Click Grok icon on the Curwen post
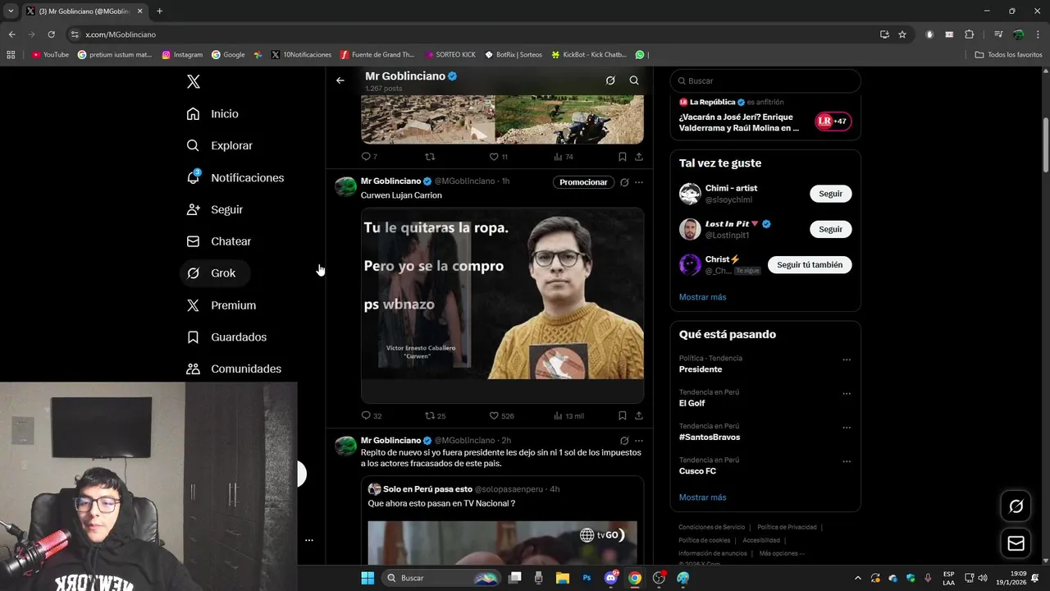Viewport: 1050px width, 591px height. [624, 182]
